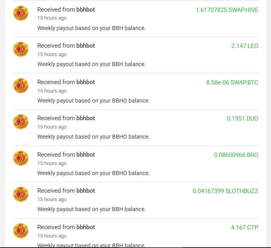This screenshot has width=271, height=248.
Task: Open the bbhbot profile in the SWAP.HIVE transaction
Action: coord(85,10)
